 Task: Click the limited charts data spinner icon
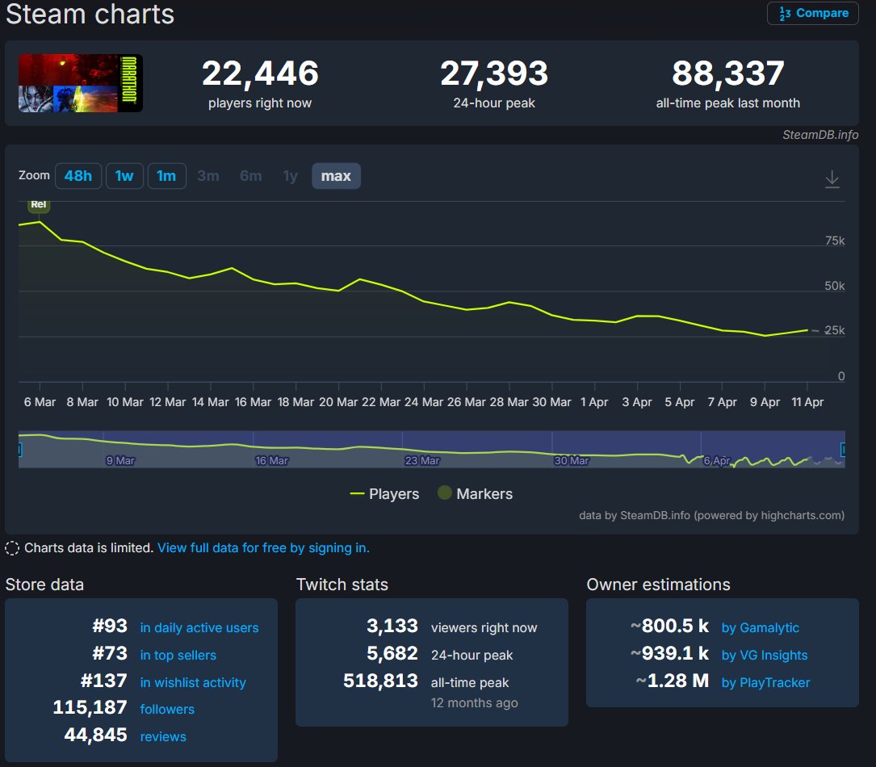(x=12, y=548)
